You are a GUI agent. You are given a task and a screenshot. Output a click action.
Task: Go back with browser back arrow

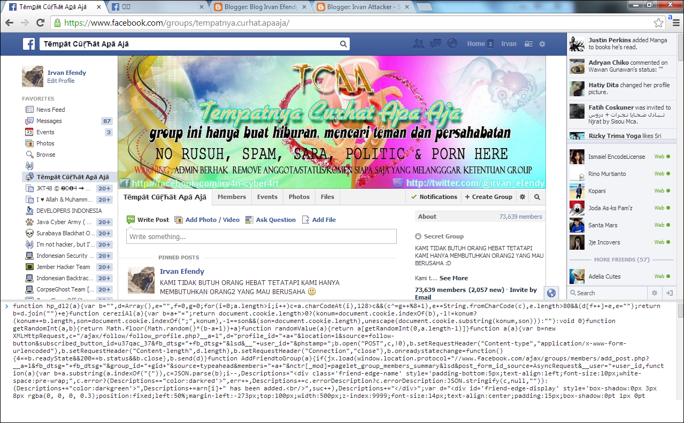(x=10, y=23)
